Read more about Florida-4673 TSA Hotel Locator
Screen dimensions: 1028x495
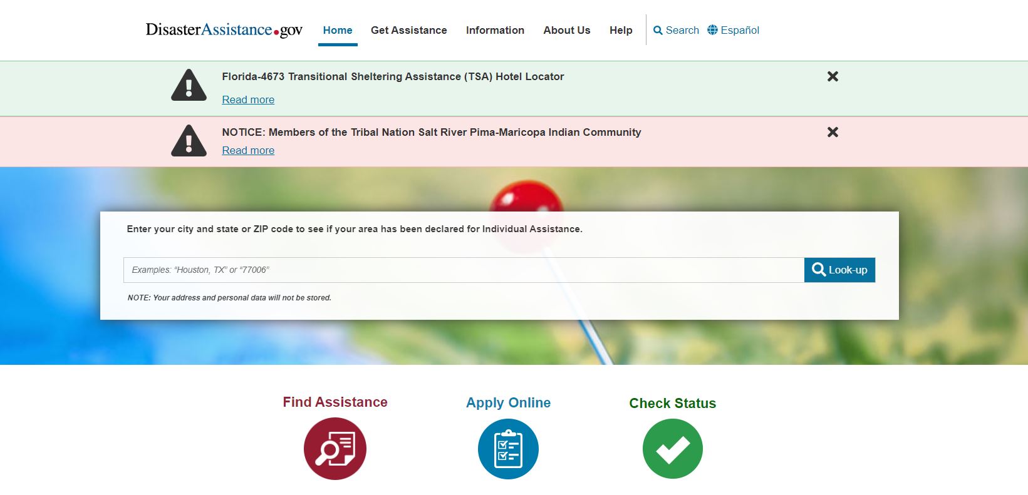point(248,100)
